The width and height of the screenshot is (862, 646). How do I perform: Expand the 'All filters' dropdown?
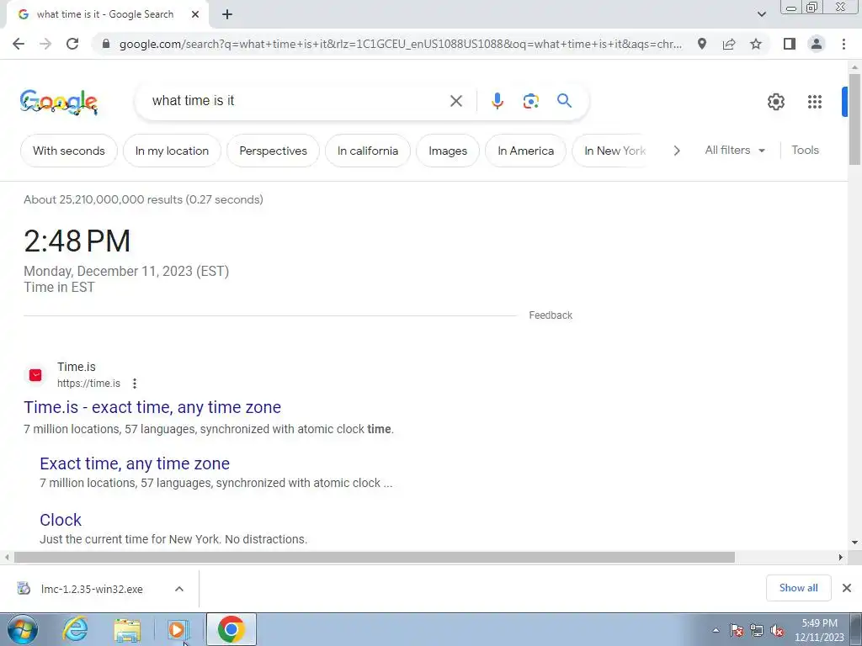735,150
